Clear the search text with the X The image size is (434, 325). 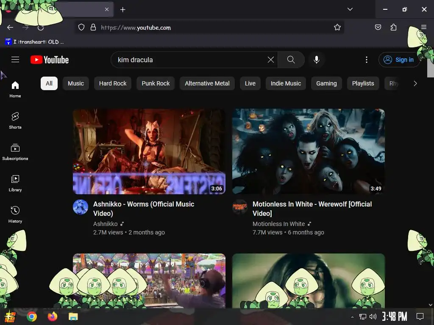[271, 60]
